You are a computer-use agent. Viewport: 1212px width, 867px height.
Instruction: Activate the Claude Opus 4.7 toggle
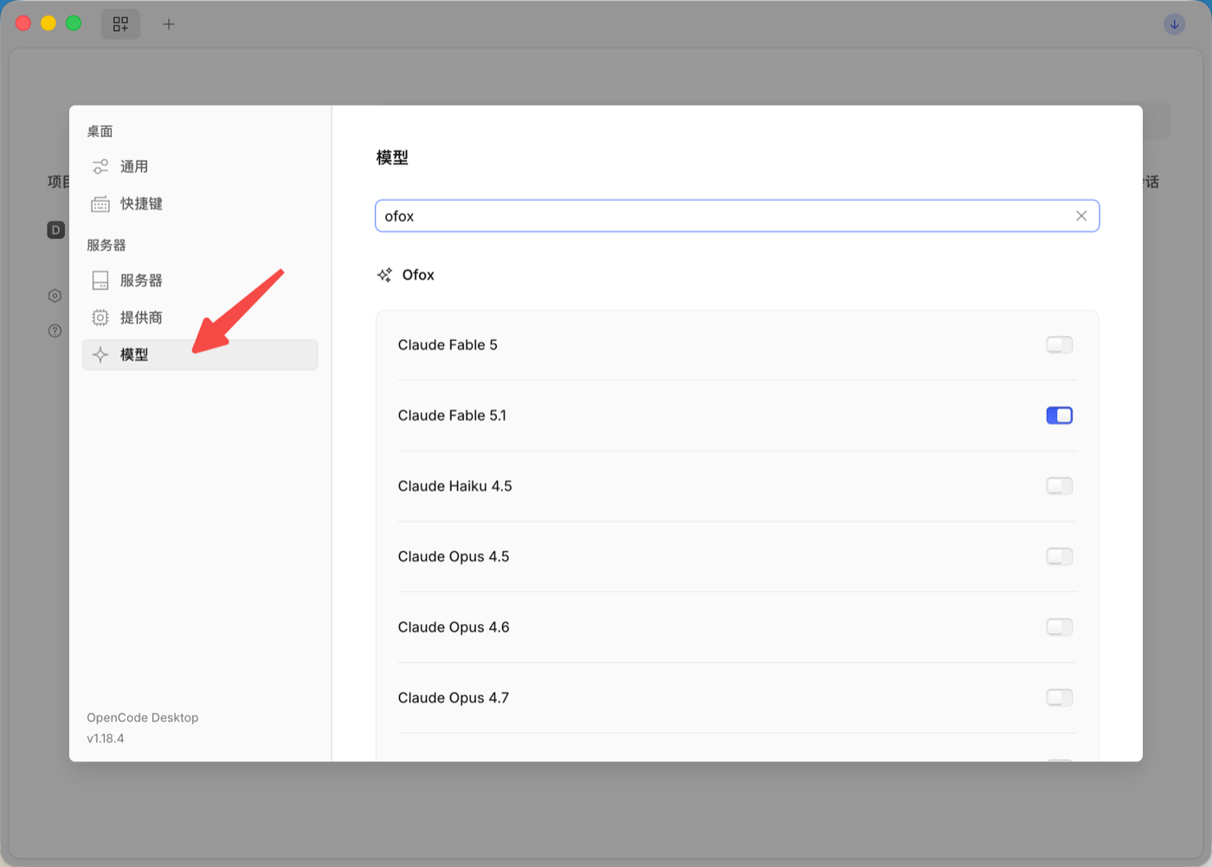(1060, 697)
